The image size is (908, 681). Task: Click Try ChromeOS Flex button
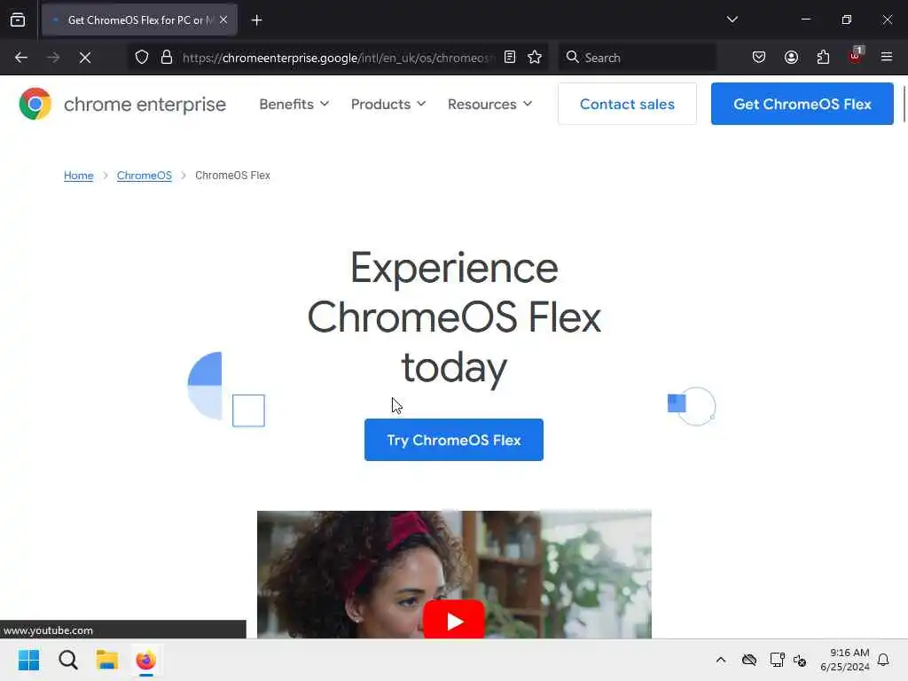tap(454, 440)
